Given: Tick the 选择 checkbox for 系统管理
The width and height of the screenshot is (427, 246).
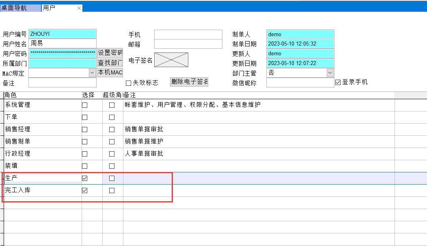Looking at the screenshot, I should [84, 105].
